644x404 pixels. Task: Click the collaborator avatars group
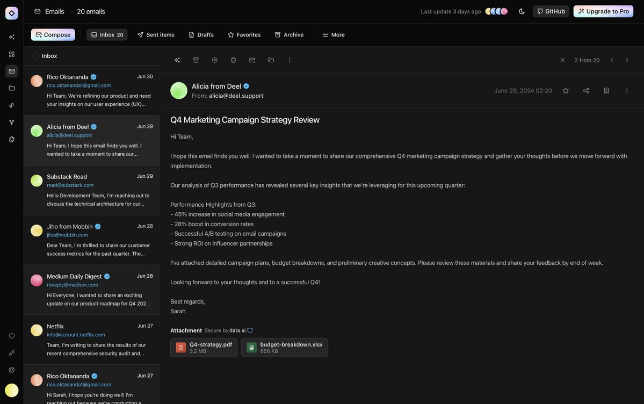point(496,11)
